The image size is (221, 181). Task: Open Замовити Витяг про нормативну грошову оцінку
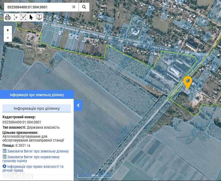point(31,159)
